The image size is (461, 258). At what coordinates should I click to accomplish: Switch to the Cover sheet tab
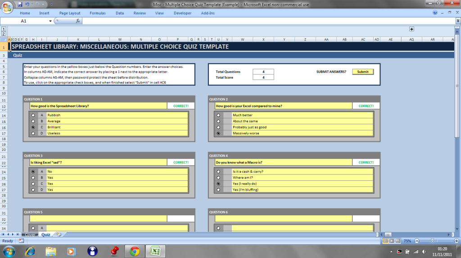coord(30,234)
